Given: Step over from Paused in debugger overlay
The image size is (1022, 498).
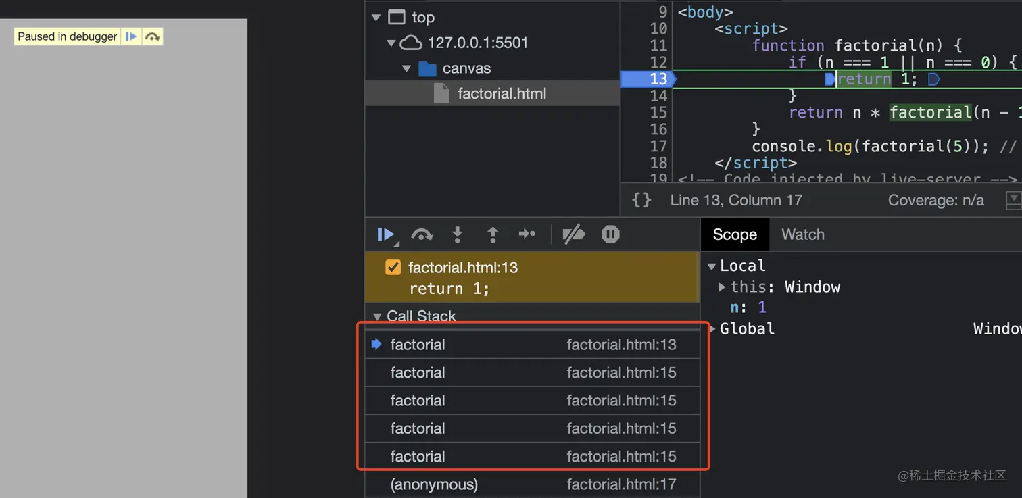Looking at the screenshot, I should 153,36.
